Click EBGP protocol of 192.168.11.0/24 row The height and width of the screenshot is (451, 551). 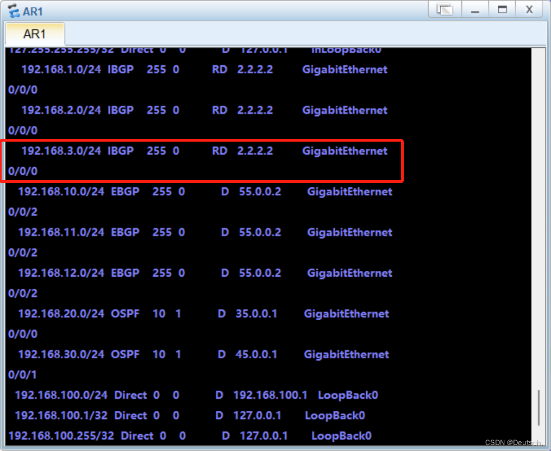tap(125, 232)
